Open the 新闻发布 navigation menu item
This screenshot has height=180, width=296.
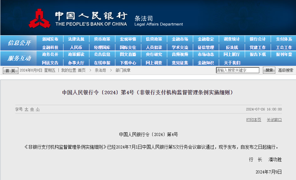(50, 39)
